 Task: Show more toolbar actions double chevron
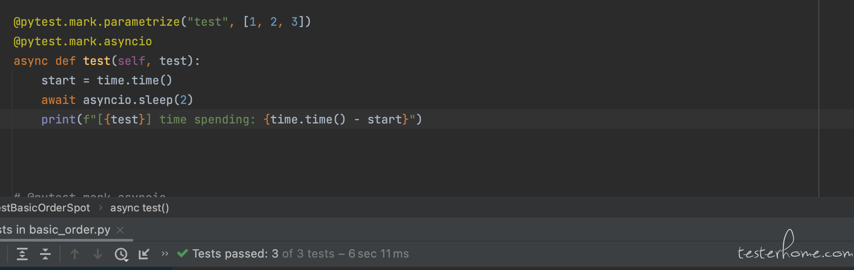pos(165,254)
